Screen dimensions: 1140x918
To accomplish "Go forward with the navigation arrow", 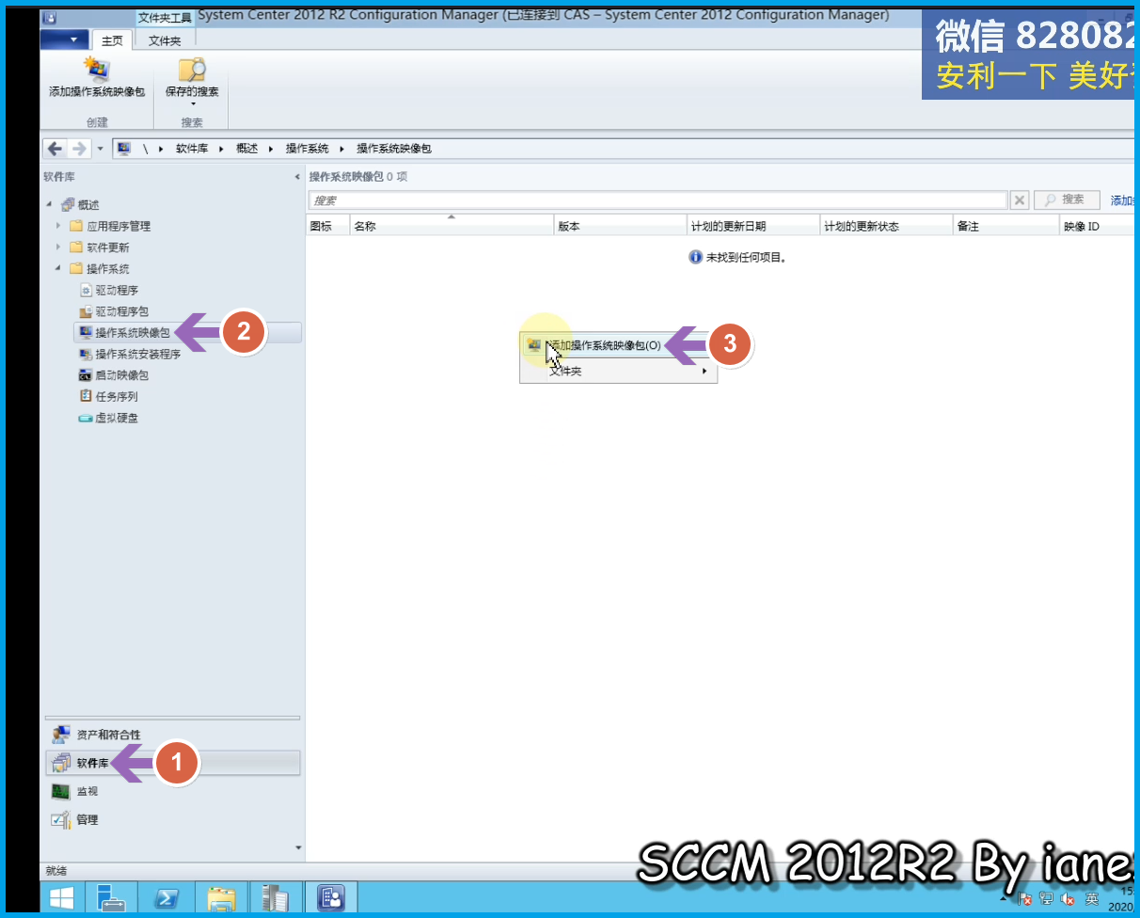I will (79, 149).
